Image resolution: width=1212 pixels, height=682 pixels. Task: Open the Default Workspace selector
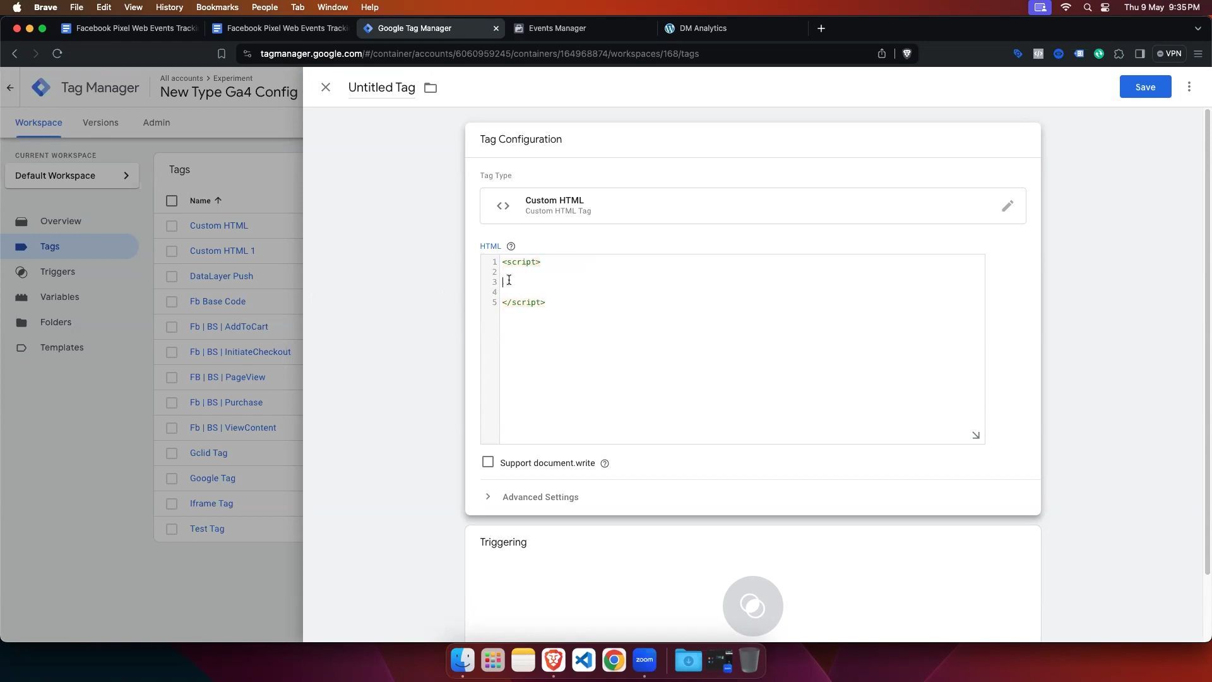[x=71, y=176]
